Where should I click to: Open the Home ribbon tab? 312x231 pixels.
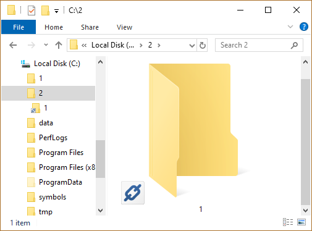[x=54, y=27]
